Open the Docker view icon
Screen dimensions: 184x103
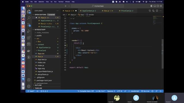29,51
